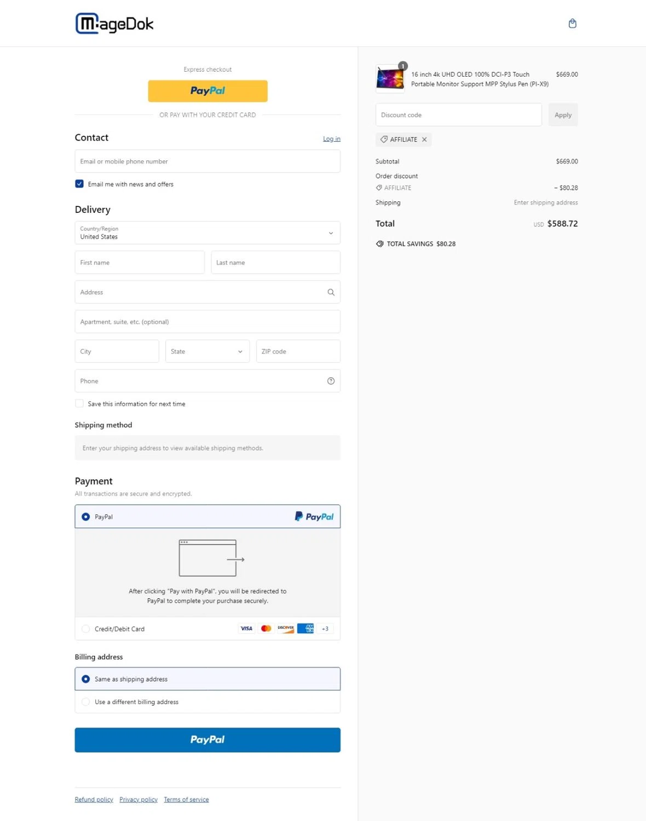
Task: Click the Log in link
Action: (x=332, y=139)
